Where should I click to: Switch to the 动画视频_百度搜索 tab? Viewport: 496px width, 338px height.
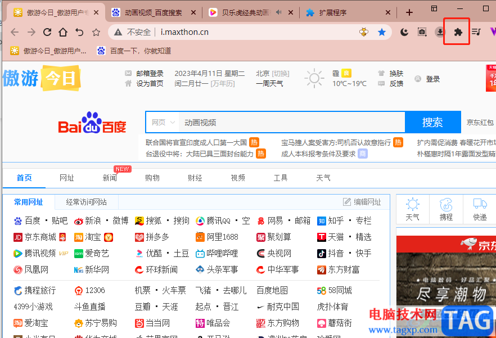pyautogui.click(x=154, y=12)
